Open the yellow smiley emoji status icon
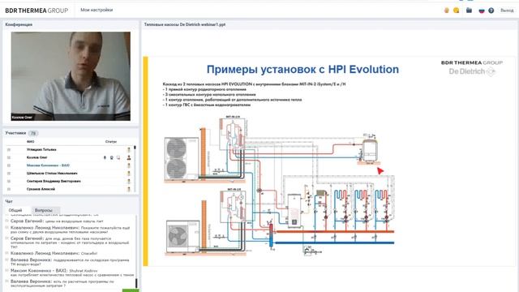The width and height of the screenshot is (519, 292). (456, 11)
